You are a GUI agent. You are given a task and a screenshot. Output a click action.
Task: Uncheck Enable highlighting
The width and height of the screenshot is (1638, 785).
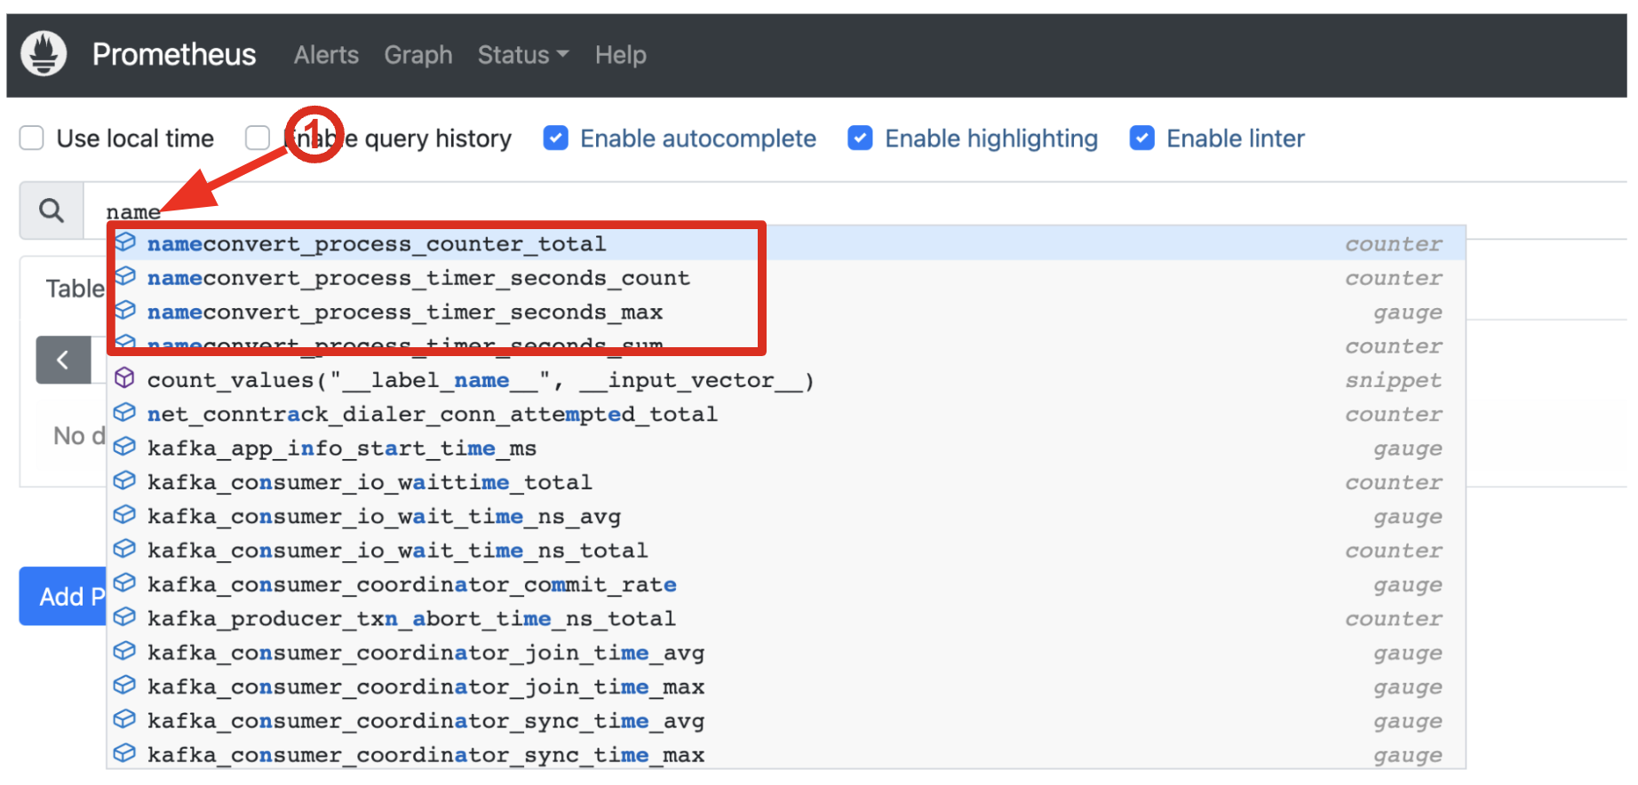click(x=860, y=139)
